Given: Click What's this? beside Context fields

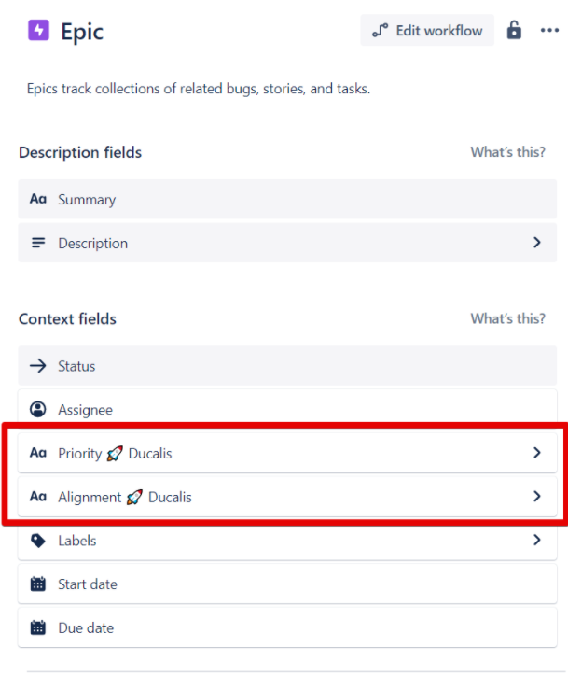Looking at the screenshot, I should point(507,318).
